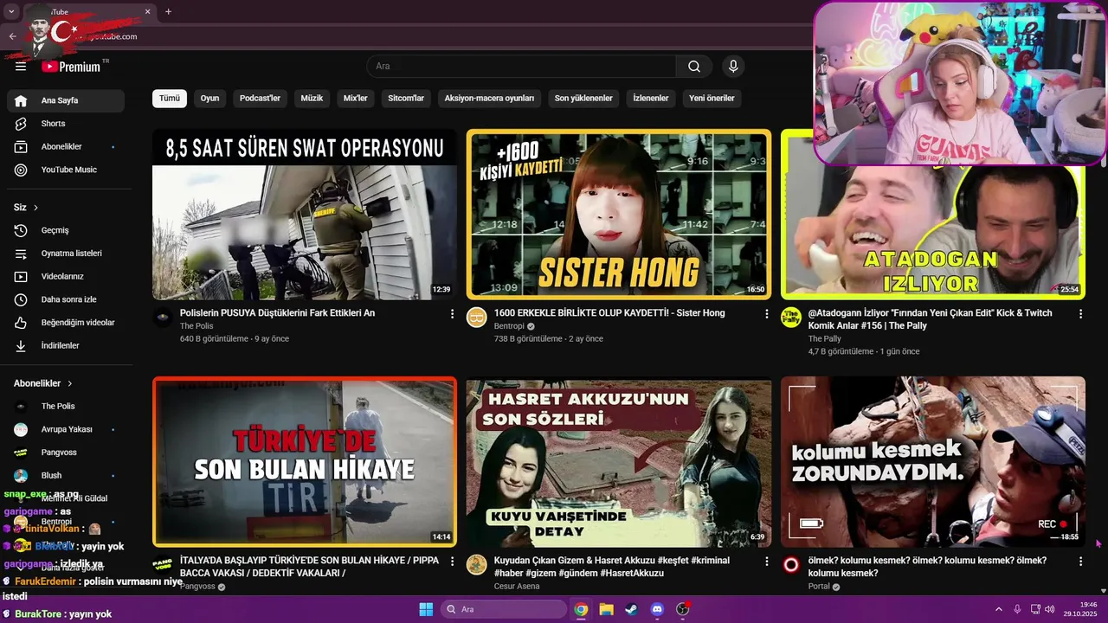Click the search magnifier button

[x=694, y=67]
